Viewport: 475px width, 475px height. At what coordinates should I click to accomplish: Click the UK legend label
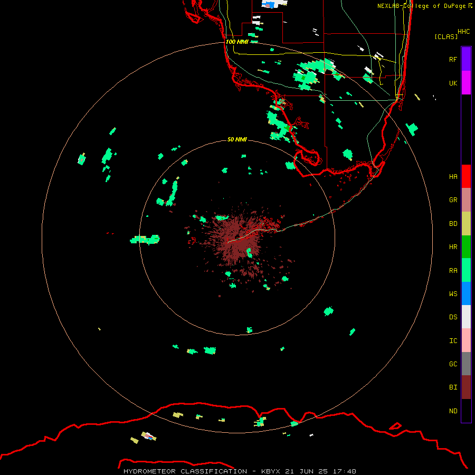(x=453, y=83)
